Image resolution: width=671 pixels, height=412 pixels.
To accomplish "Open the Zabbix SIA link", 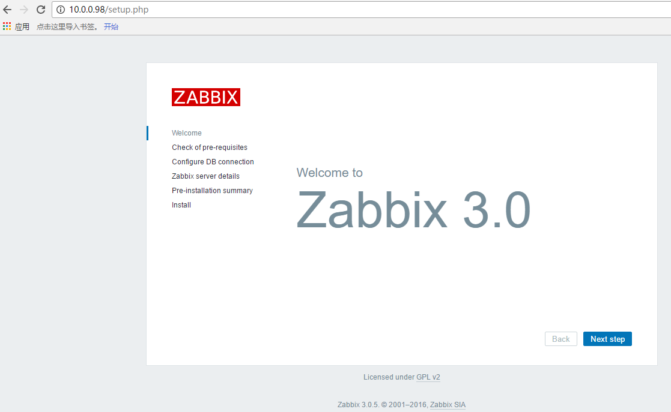I will pos(448,405).
